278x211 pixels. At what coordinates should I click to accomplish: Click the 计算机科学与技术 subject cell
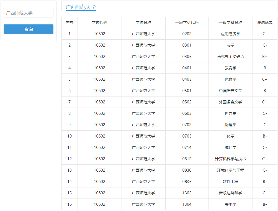[x=230, y=159]
